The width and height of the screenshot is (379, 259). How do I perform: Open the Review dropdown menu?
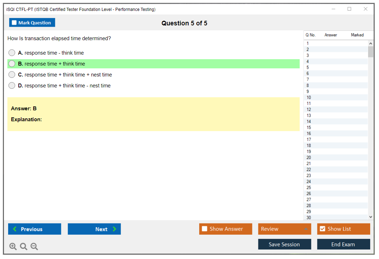284,229
